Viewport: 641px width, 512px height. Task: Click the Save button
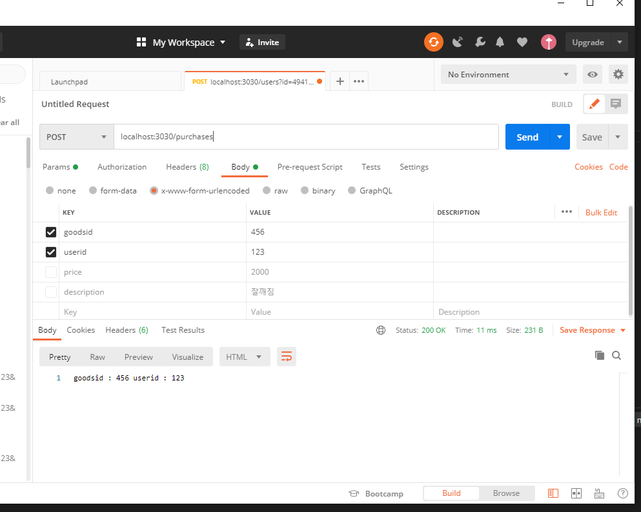coord(592,137)
